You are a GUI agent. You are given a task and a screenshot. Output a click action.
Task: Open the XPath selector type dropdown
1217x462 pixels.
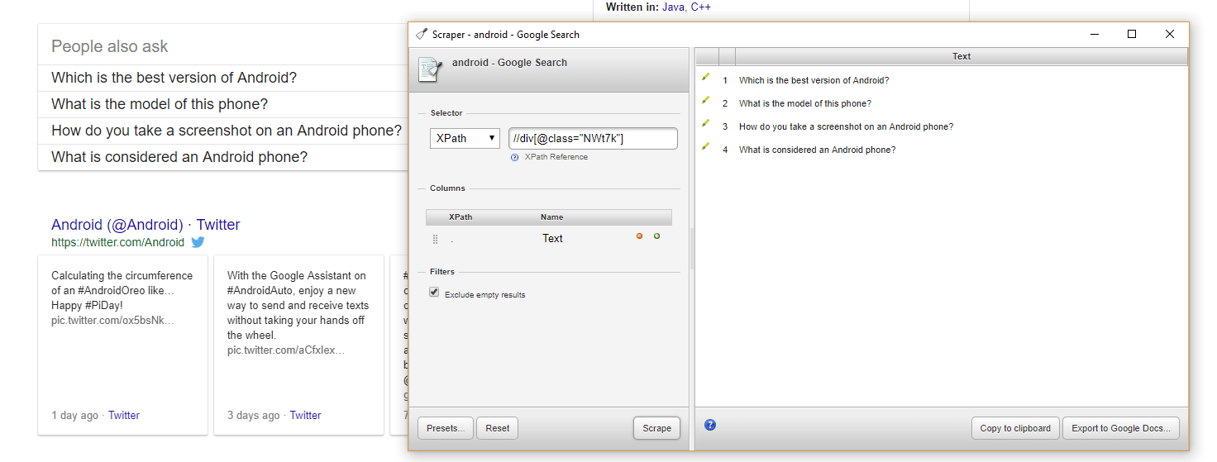pos(465,138)
